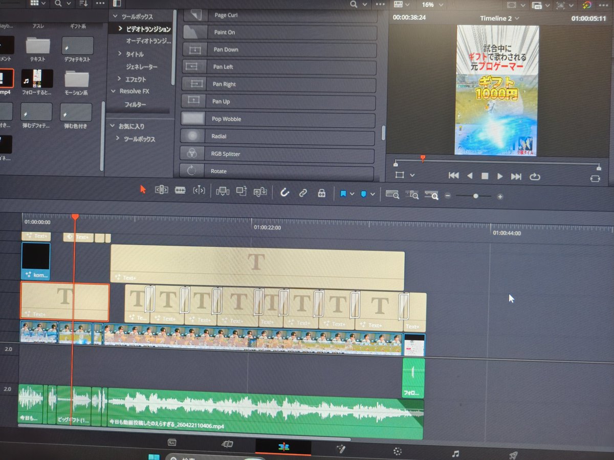Viewport: 614px width, 460px height.
Task: Switch media pool to thumbnail grid view
Action: pos(35,3)
